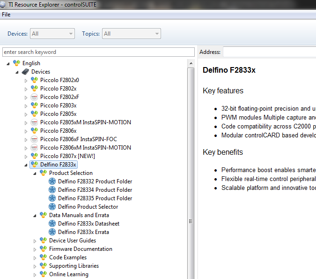The width and height of the screenshot is (316, 279).
Task: Select Piccolo F2806x tree item
Action: click(58, 131)
